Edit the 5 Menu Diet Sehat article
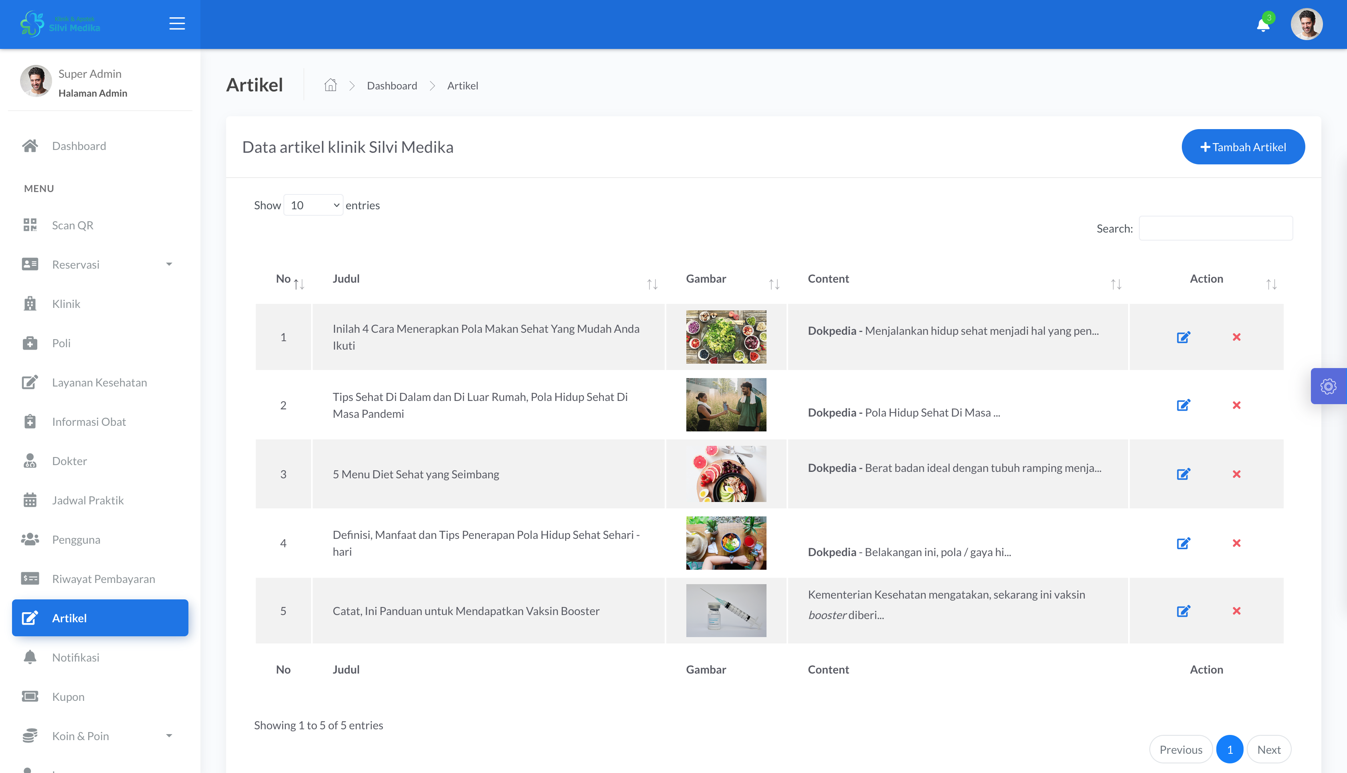 [1183, 474]
